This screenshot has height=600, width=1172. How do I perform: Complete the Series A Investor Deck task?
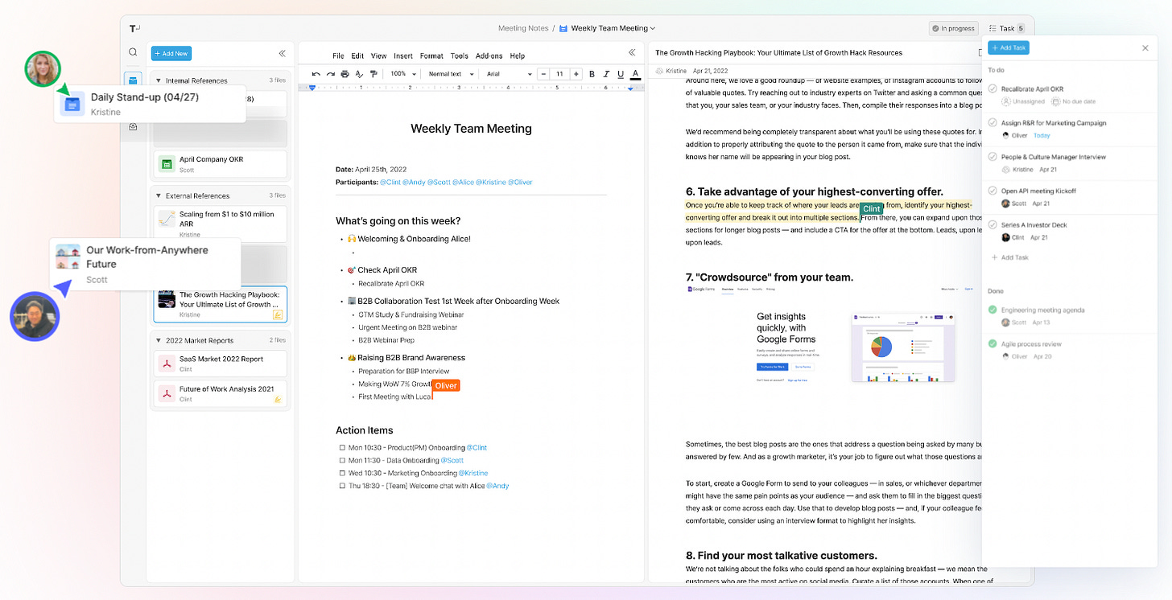(992, 225)
